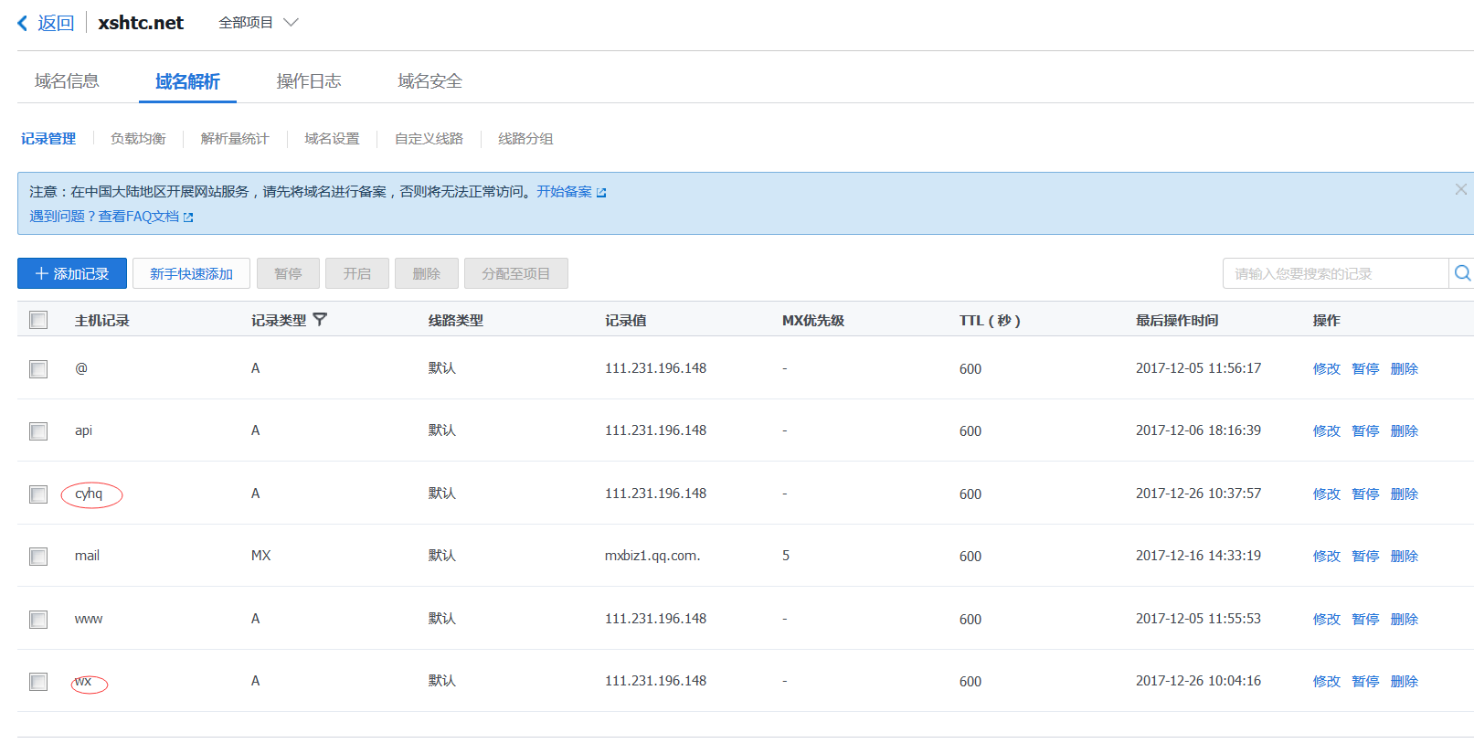
Task: Click the cyhq host record name
Action: 89,494
